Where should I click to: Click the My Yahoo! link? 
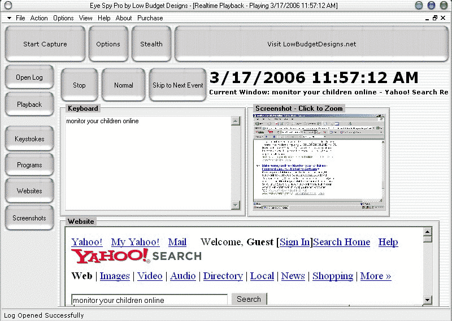point(135,242)
